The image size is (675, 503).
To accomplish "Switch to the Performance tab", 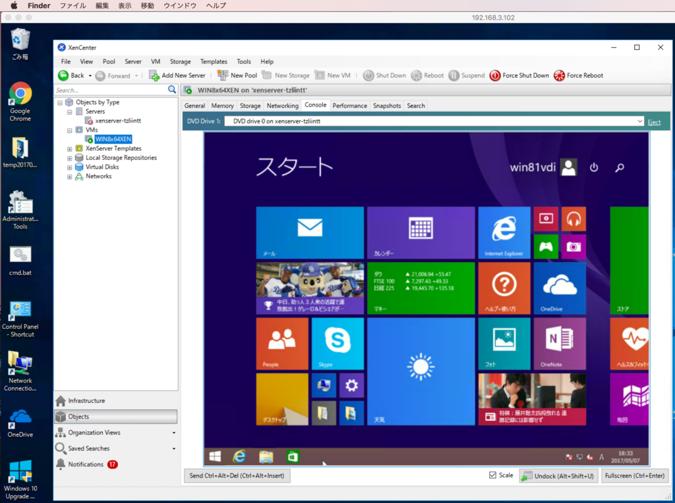I will 349,106.
